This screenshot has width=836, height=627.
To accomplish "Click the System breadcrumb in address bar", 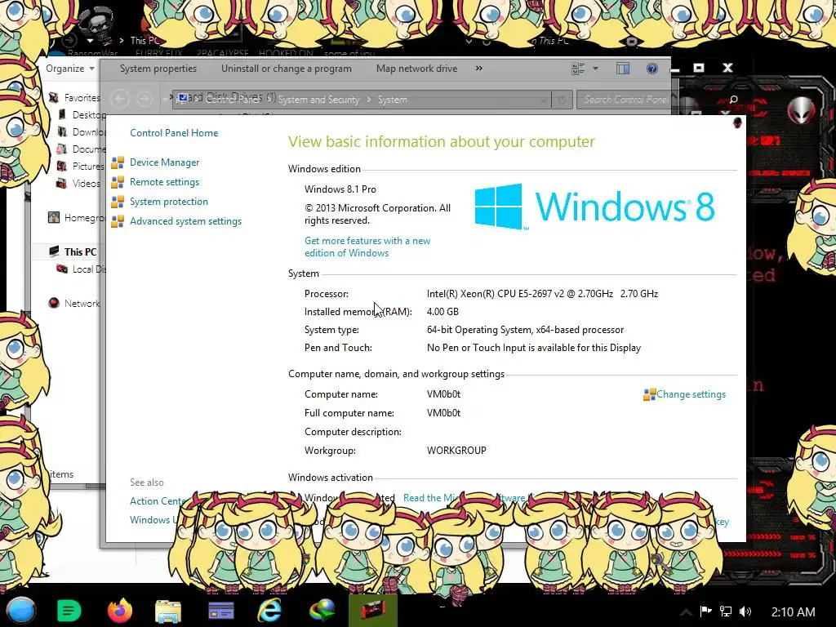I will tap(393, 100).
